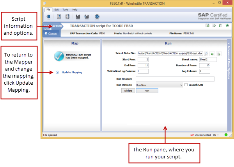Click the back arrow toolbar icon
The height and width of the screenshot is (167, 234).
pos(48,16)
